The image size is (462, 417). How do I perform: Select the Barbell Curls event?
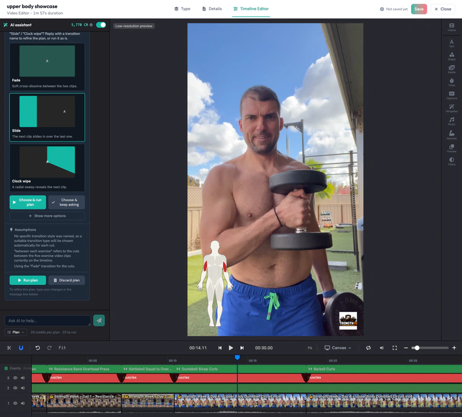(384, 369)
